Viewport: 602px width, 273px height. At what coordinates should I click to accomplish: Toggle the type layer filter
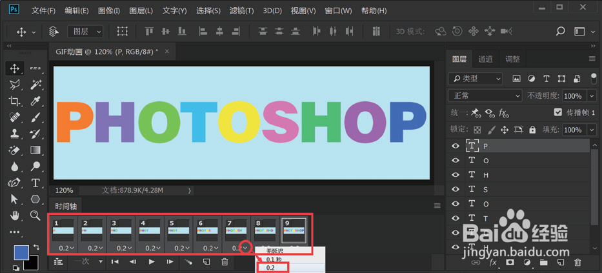(x=547, y=79)
